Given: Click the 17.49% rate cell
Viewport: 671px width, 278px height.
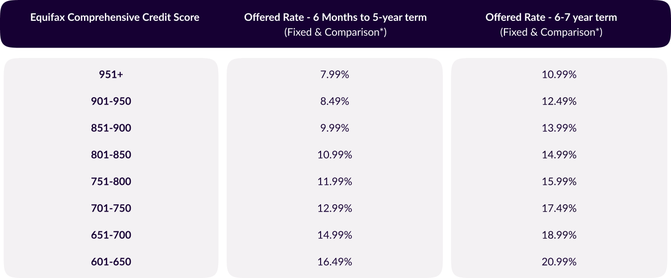Looking at the screenshot, I should tap(559, 209).
